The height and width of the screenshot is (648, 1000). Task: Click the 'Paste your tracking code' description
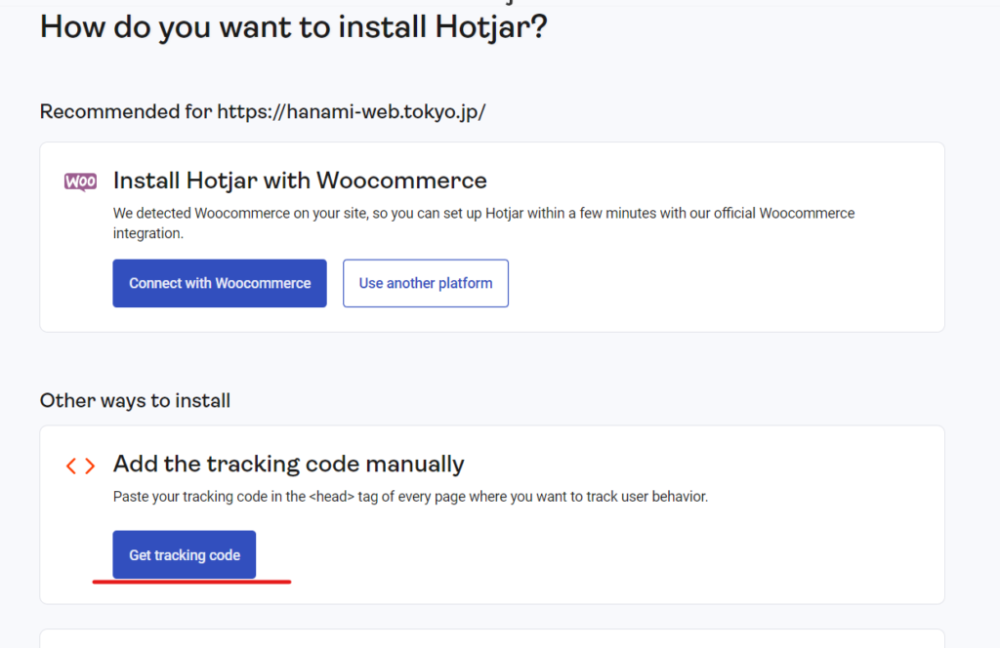click(410, 497)
